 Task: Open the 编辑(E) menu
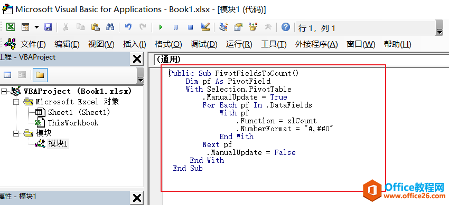[67, 44]
